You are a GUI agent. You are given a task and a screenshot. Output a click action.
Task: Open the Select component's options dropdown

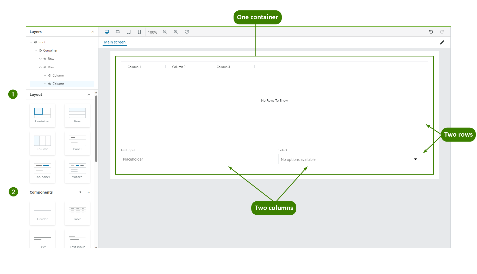point(415,159)
